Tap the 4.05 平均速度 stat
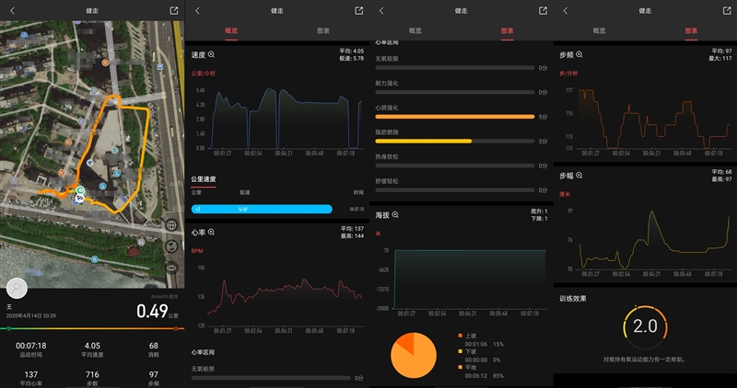The image size is (737, 388). coord(92,349)
